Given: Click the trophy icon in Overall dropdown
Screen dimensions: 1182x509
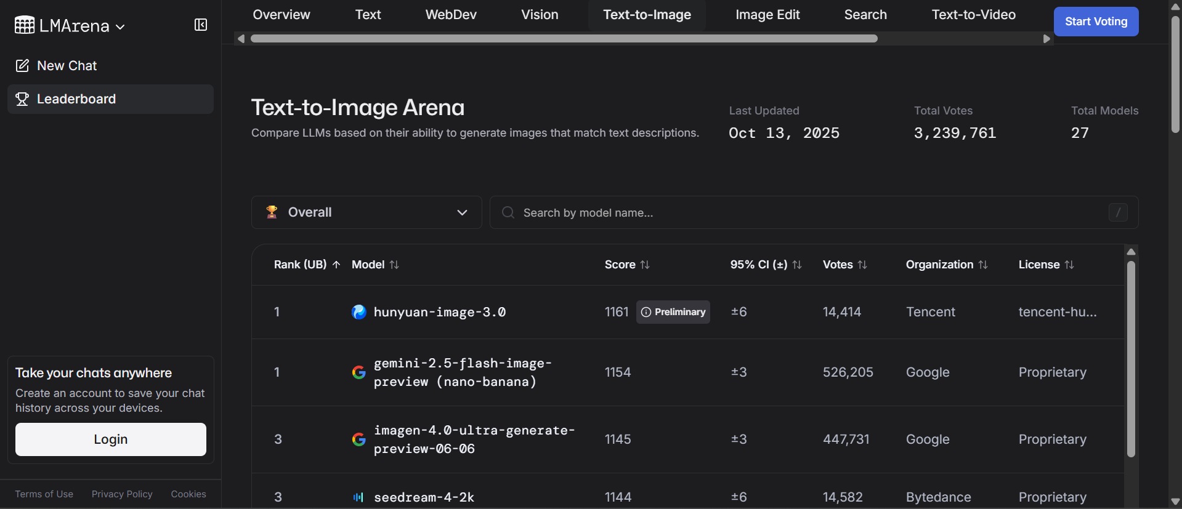Looking at the screenshot, I should pyautogui.click(x=272, y=212).
